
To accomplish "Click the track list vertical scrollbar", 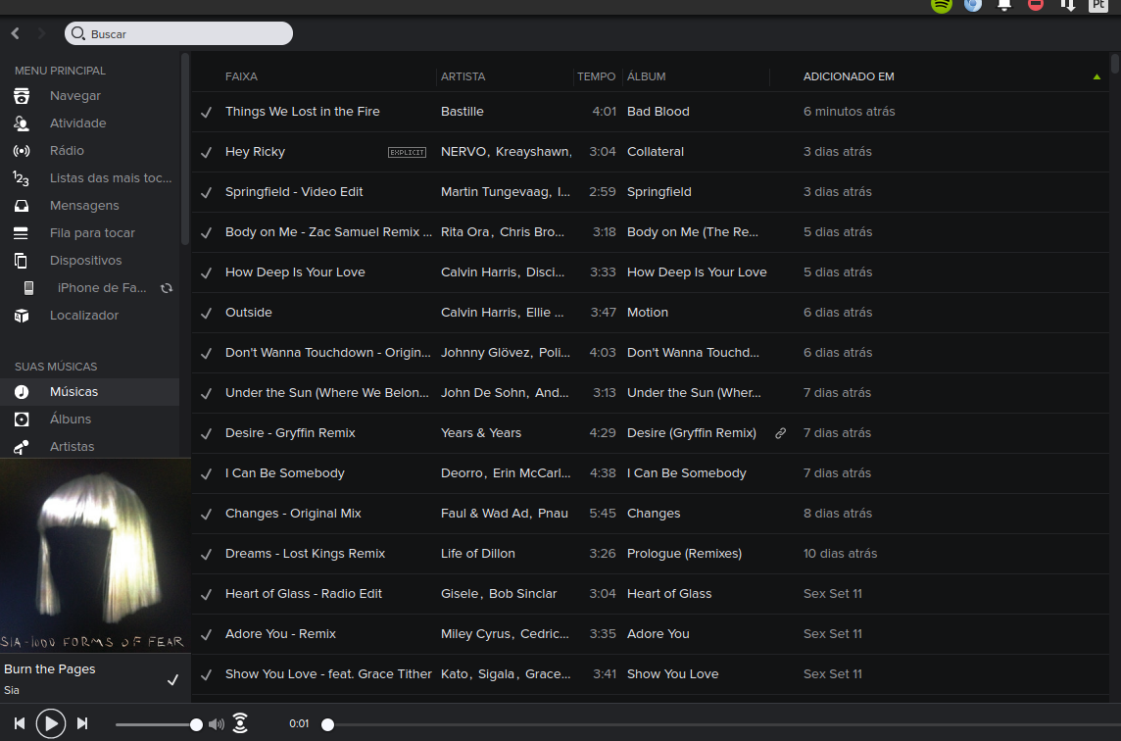I will [1115, 63].
